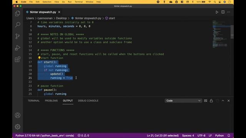Switch to the DEBUG CONSOLE tab
Viewport: 246px width, 138px height.
point(88,100)
